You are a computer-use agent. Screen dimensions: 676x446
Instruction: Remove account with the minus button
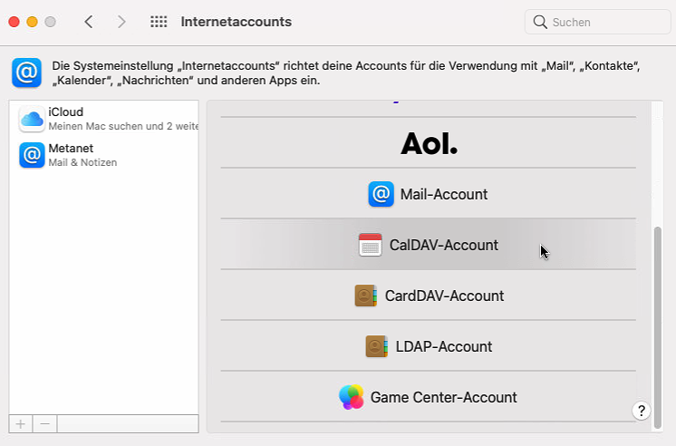45,423
